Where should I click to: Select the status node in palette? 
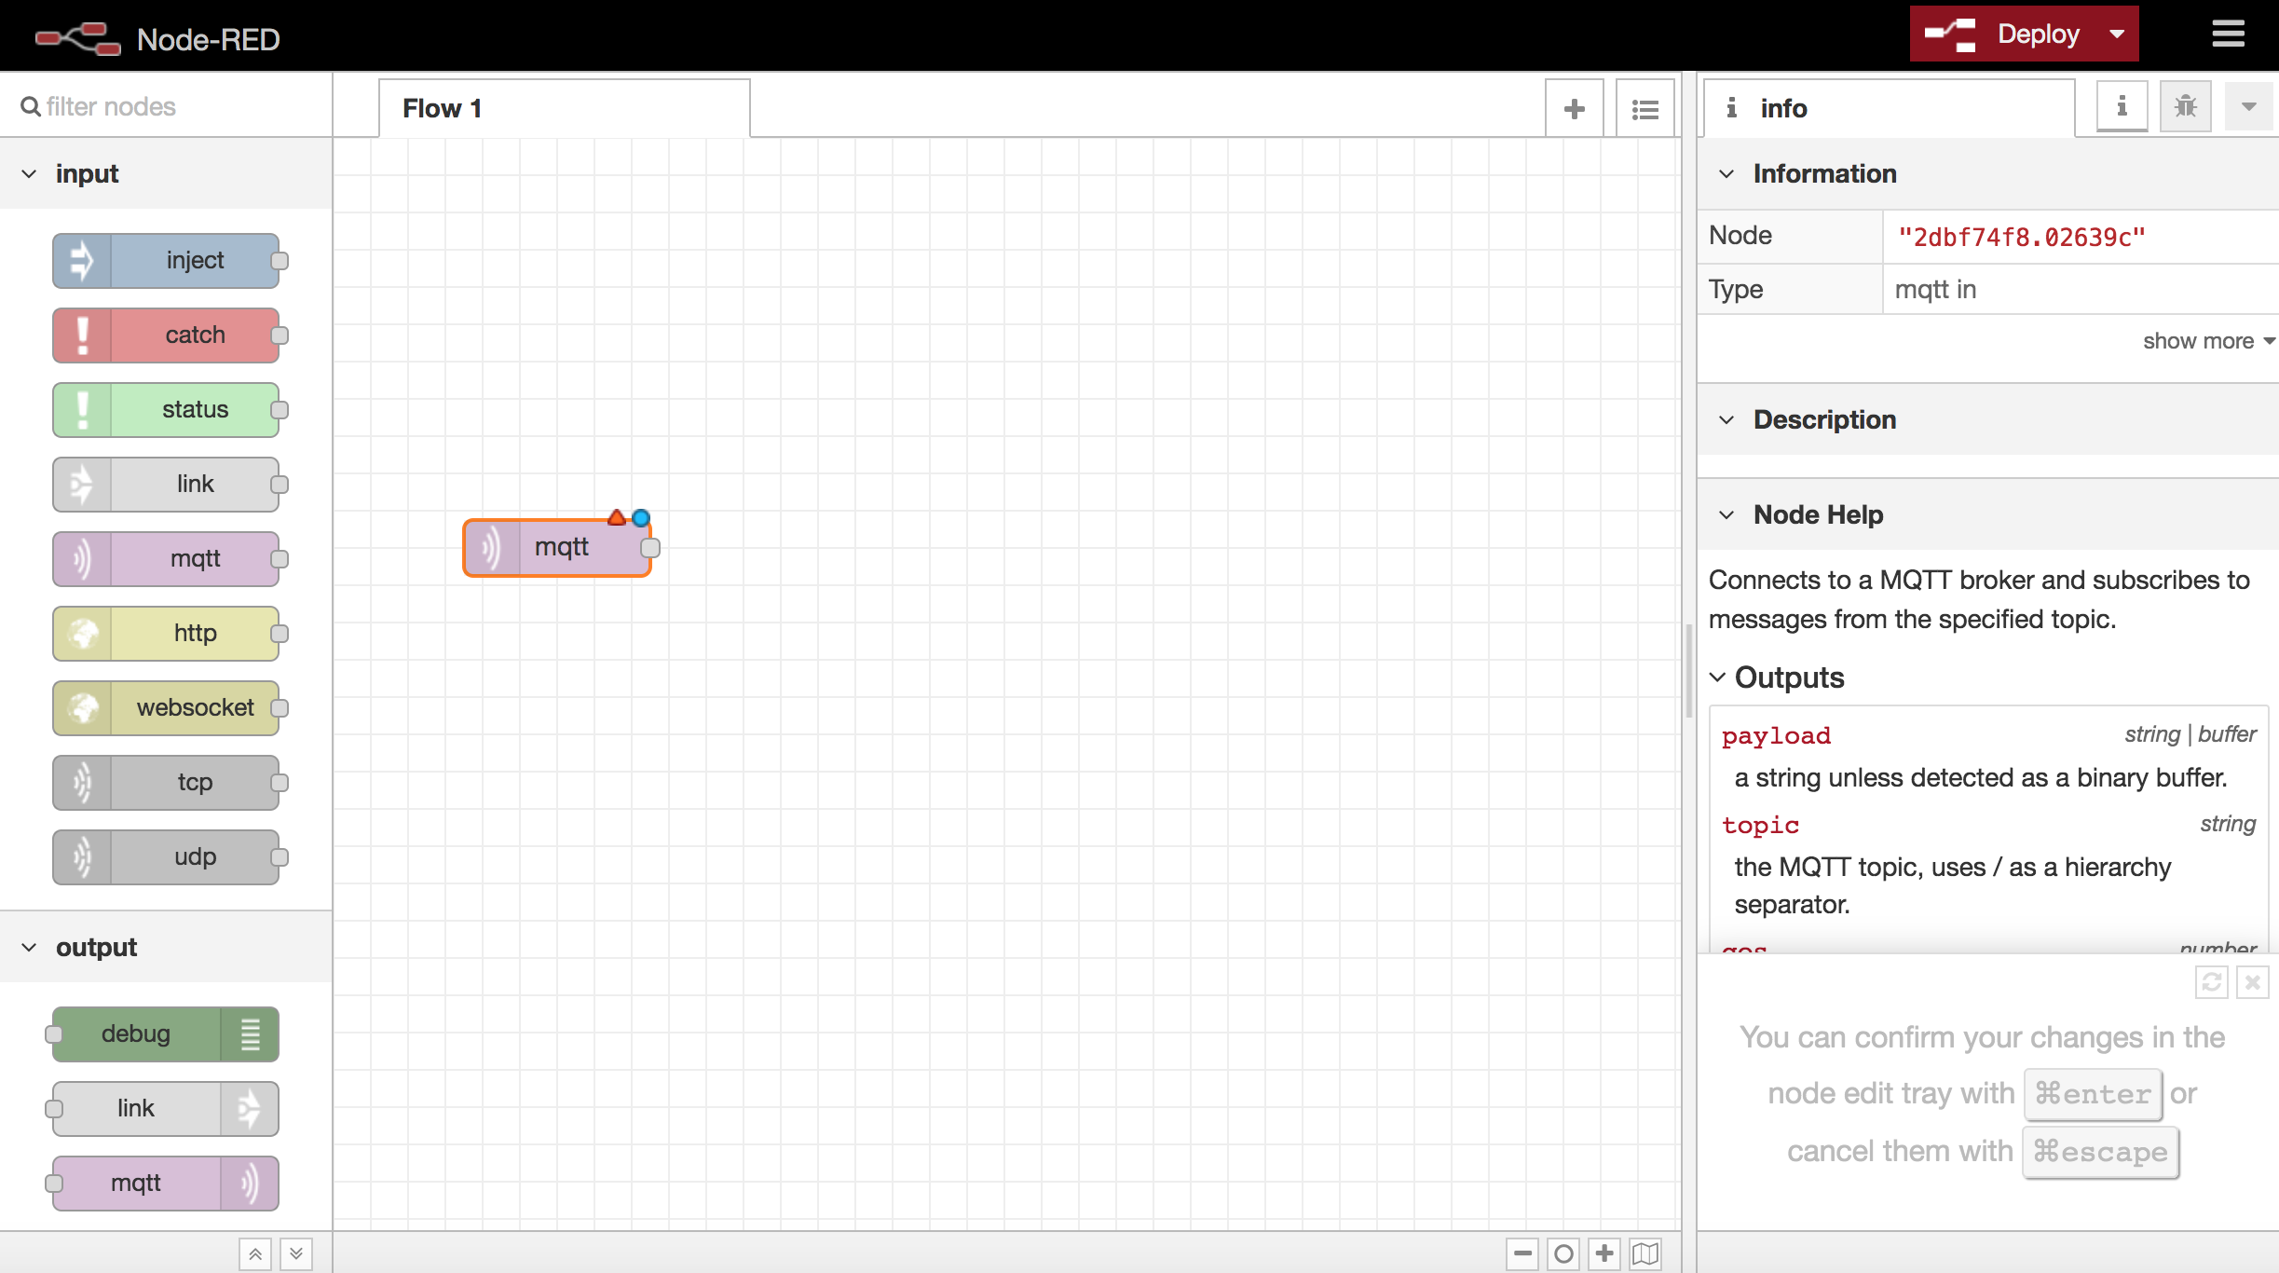point(166,409)
